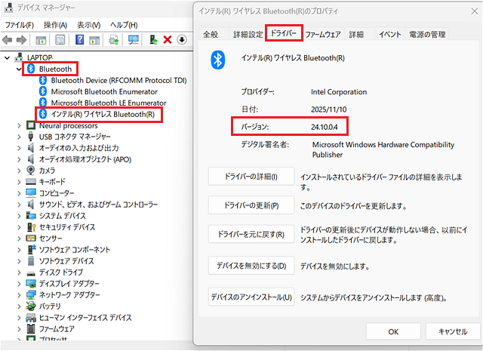Click the blue question mark Help icon

pos(79,39)
